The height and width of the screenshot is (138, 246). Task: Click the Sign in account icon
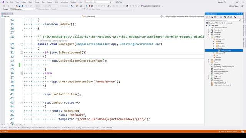point(224,2)
